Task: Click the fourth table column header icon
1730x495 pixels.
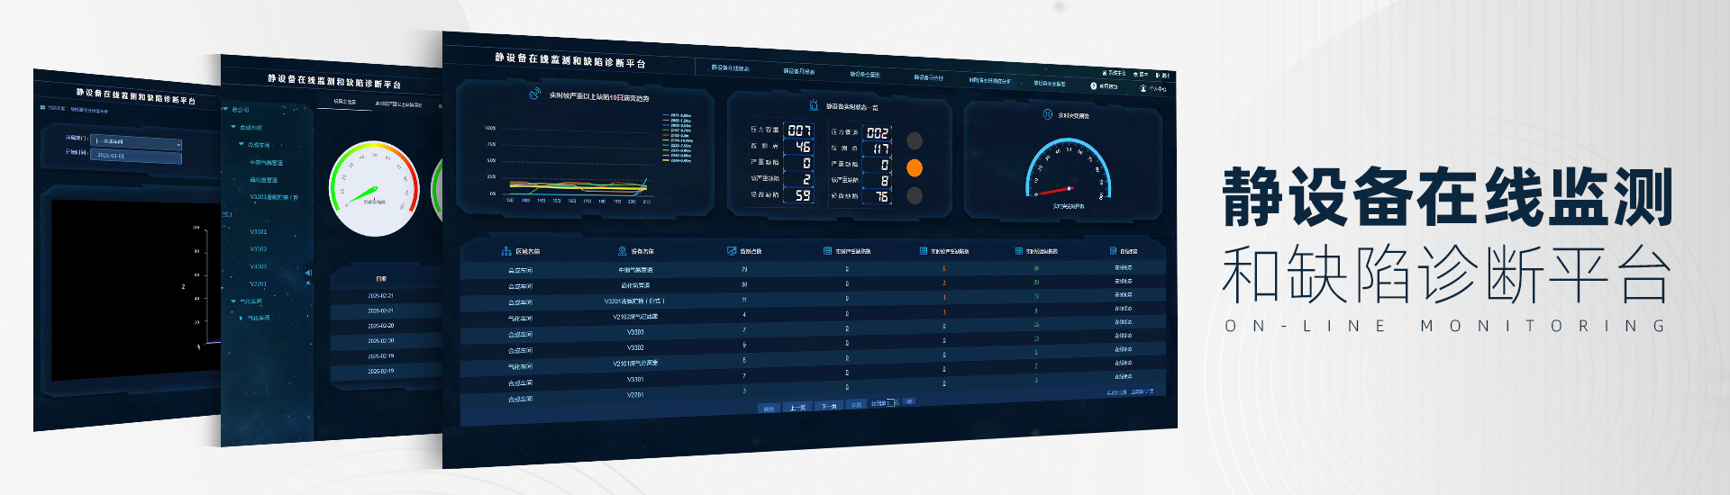Action: [x=827, y=251]
